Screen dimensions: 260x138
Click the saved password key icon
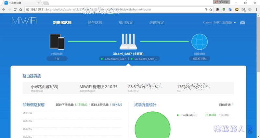click(206, 9)
